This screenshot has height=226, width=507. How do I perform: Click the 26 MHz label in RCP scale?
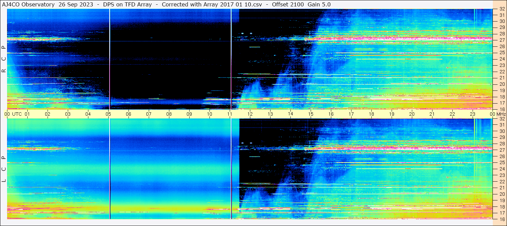click(502, 46)
